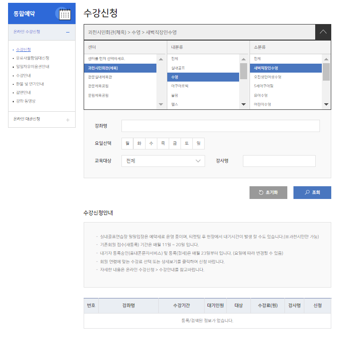Click the down arrow of the 대분류 list scrollbar
This screenshot has width=353, height=339.
tap(243, 104)
